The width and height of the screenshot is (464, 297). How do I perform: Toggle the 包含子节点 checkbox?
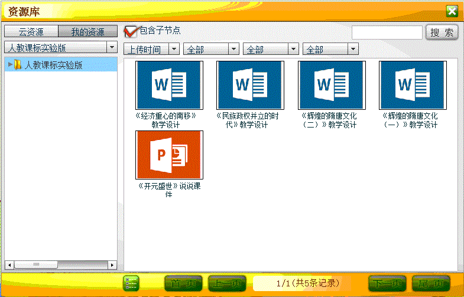131,31
